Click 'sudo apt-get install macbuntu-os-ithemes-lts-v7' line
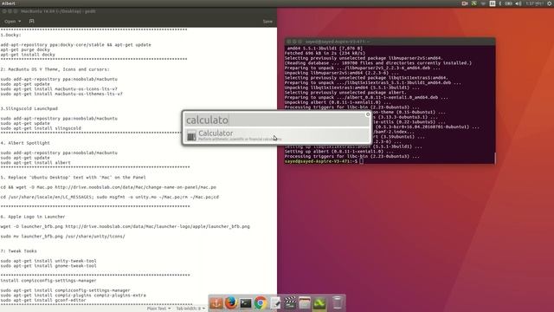Viewport: 554px width, 312px height. coord(61,94)
